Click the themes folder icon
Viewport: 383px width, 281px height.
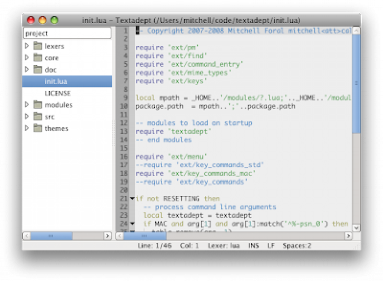click(x=38, y=128)
